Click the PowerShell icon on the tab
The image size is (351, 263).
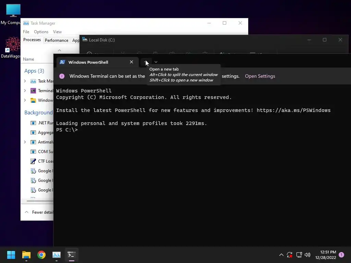tap(62, 62)
